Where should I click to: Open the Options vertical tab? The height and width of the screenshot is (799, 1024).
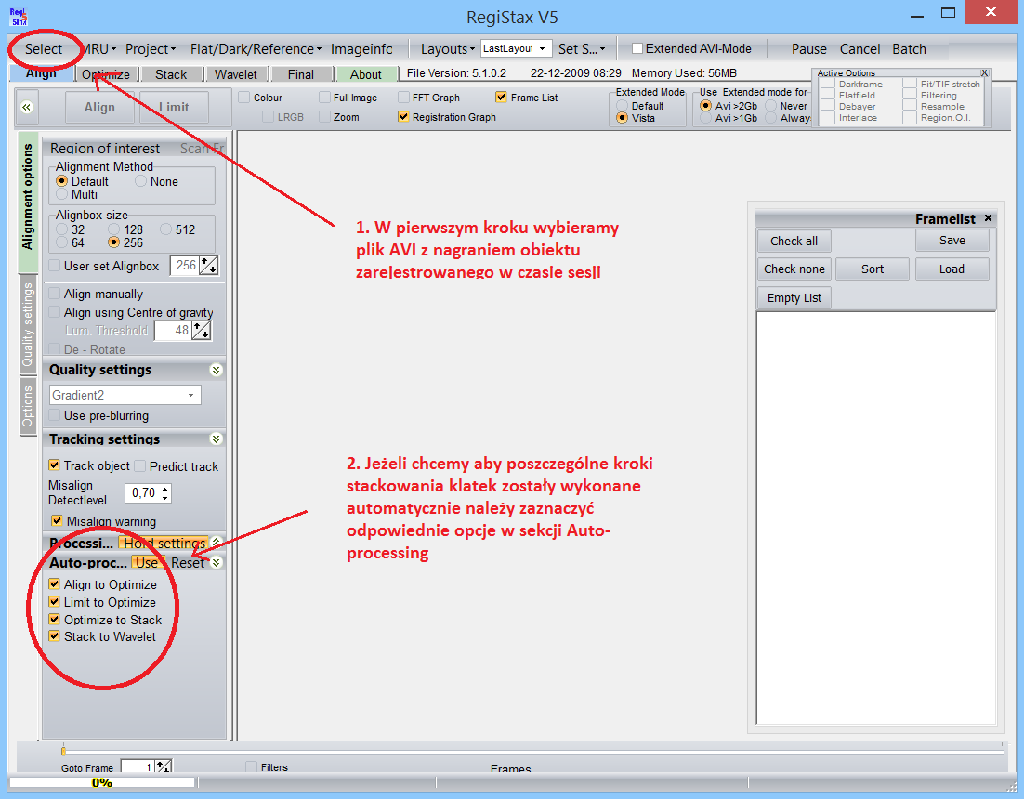(28, 406)
